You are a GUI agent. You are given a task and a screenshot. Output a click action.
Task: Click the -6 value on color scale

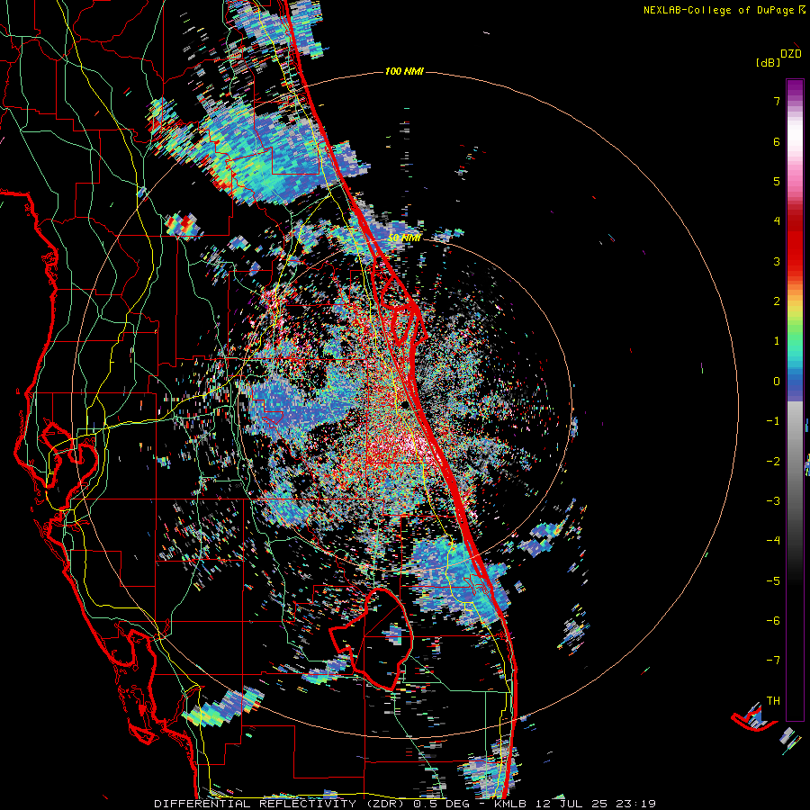(x=773, y=621)
